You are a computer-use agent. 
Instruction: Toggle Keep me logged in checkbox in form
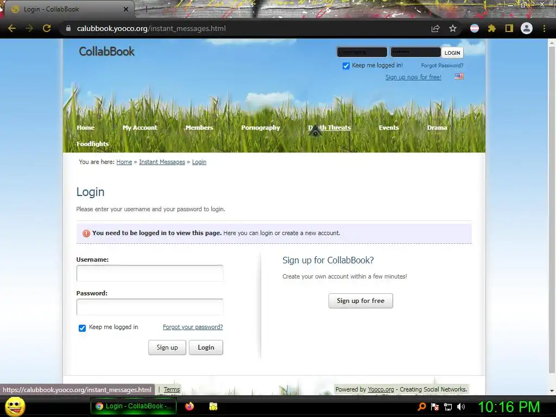[x=83, y=328]
